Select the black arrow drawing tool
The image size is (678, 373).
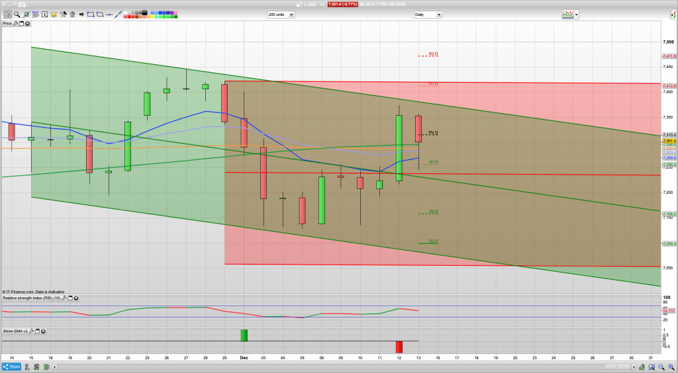click(x=81, y=15)
